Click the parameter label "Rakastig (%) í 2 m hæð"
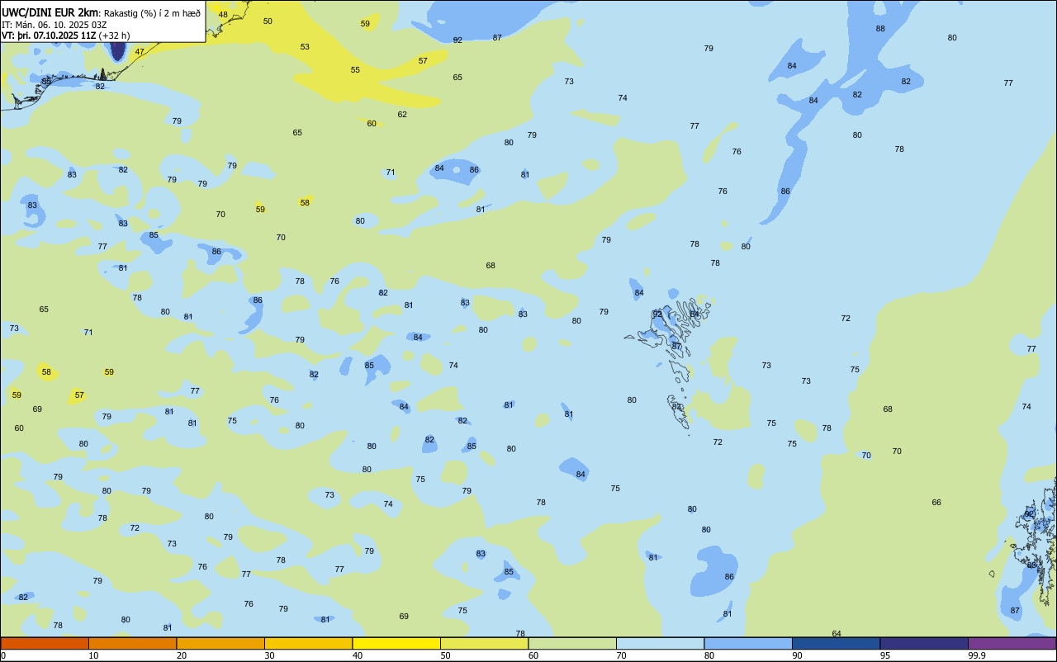 [x=152, y=13]
